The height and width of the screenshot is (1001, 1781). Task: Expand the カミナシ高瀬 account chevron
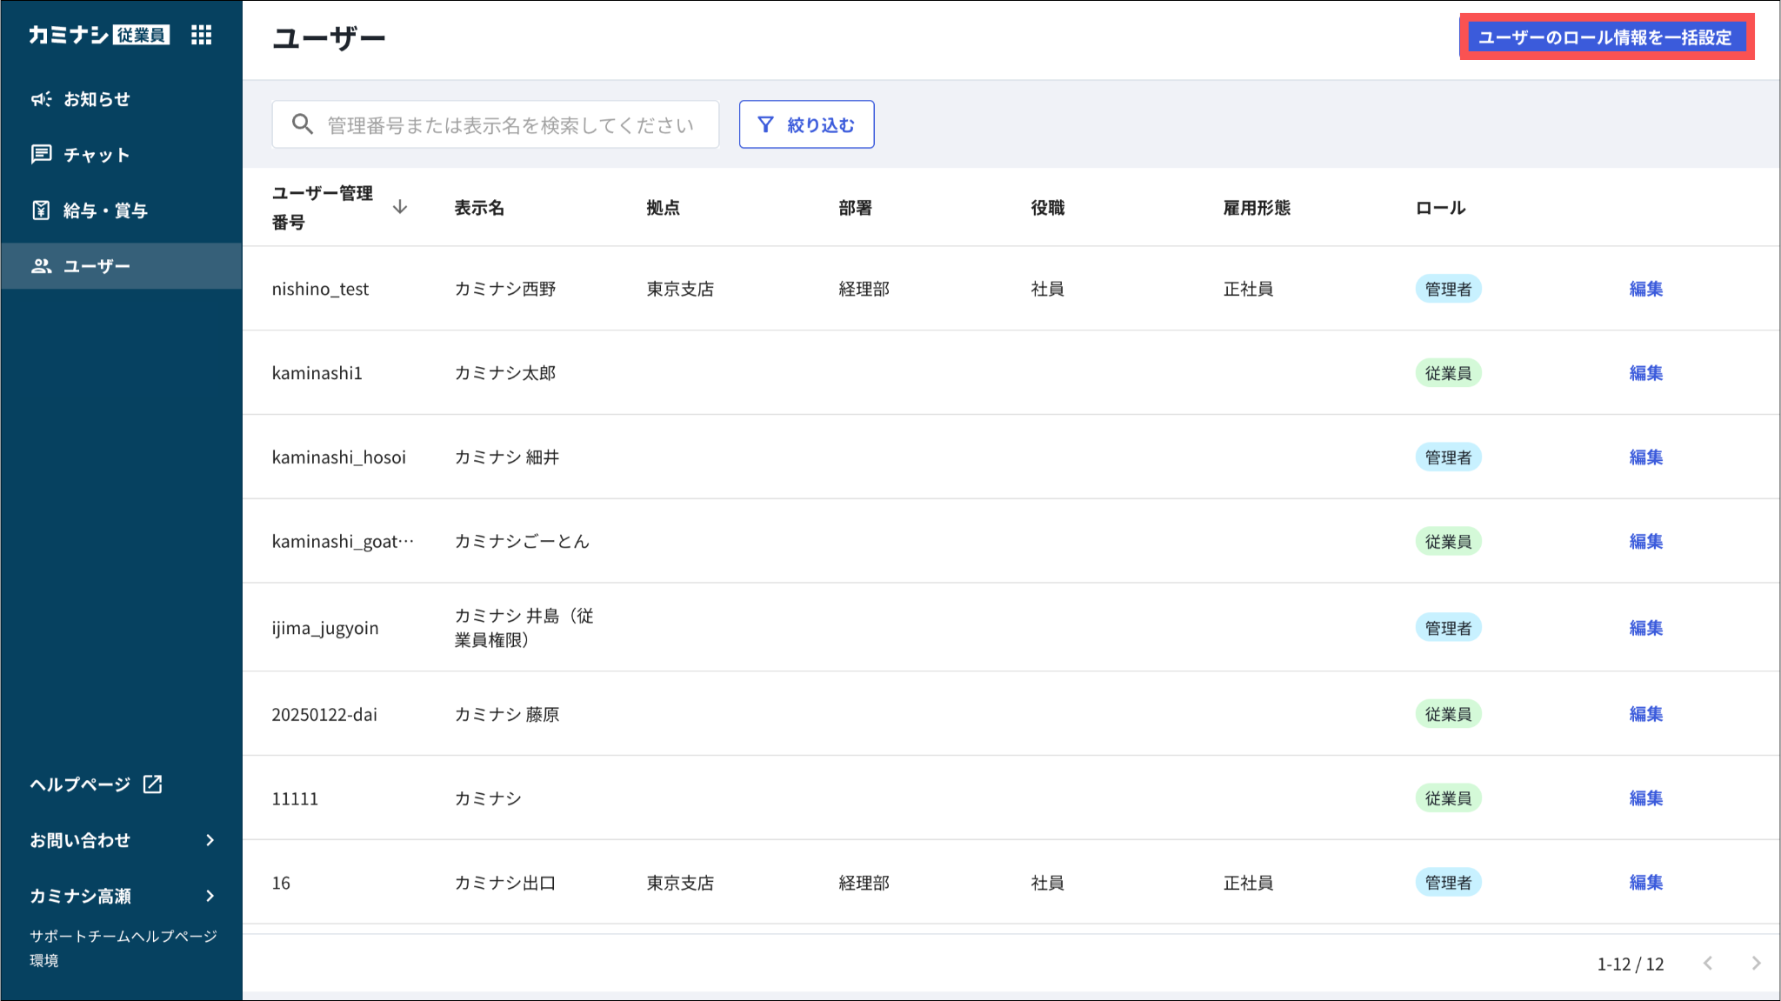210,896
